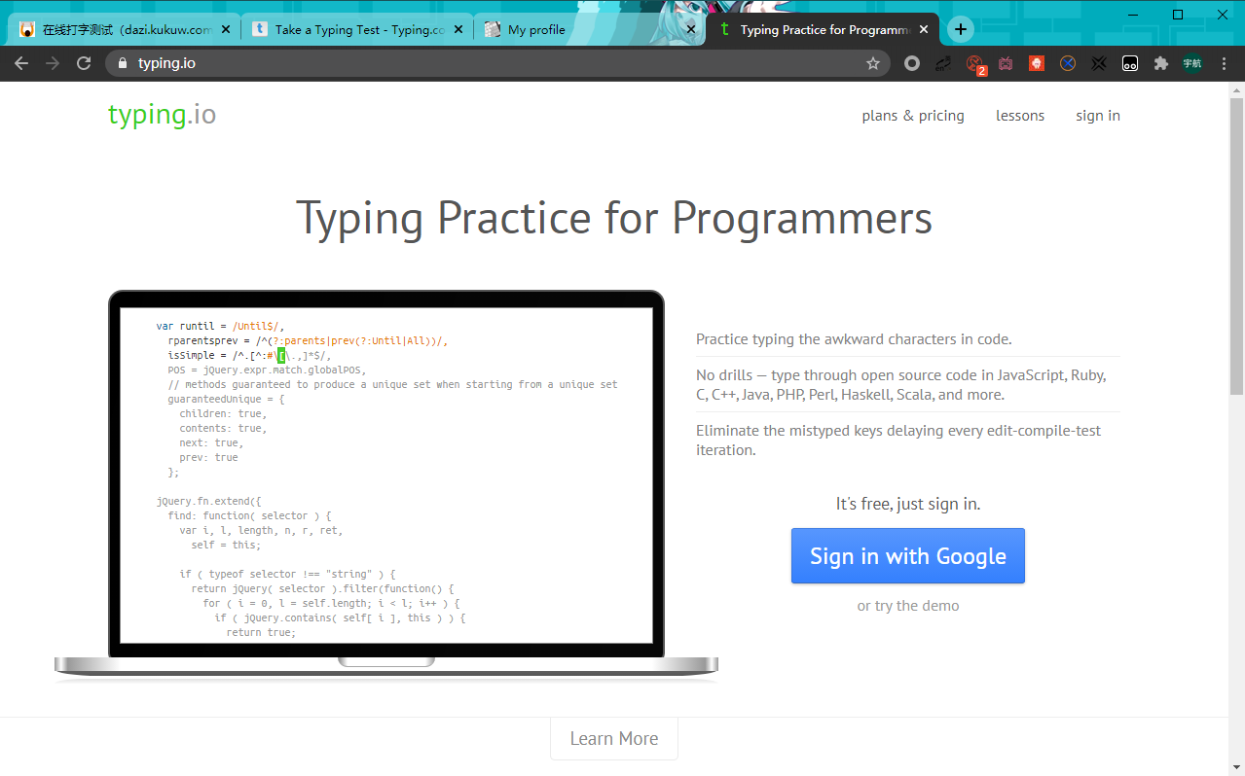This screenshot has height=776, width=1245.
Task: Close the dazi.kukuw.com tab
Action: tap(226, 29)
